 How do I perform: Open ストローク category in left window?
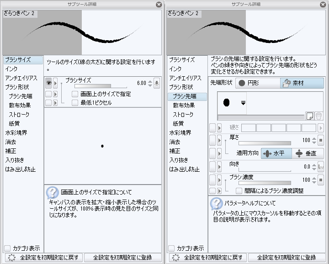click(x=19, y=115)
